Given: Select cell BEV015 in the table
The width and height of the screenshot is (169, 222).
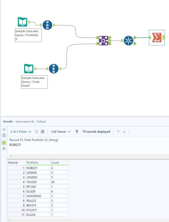Looking at the screenshot, I should point(38,205).
